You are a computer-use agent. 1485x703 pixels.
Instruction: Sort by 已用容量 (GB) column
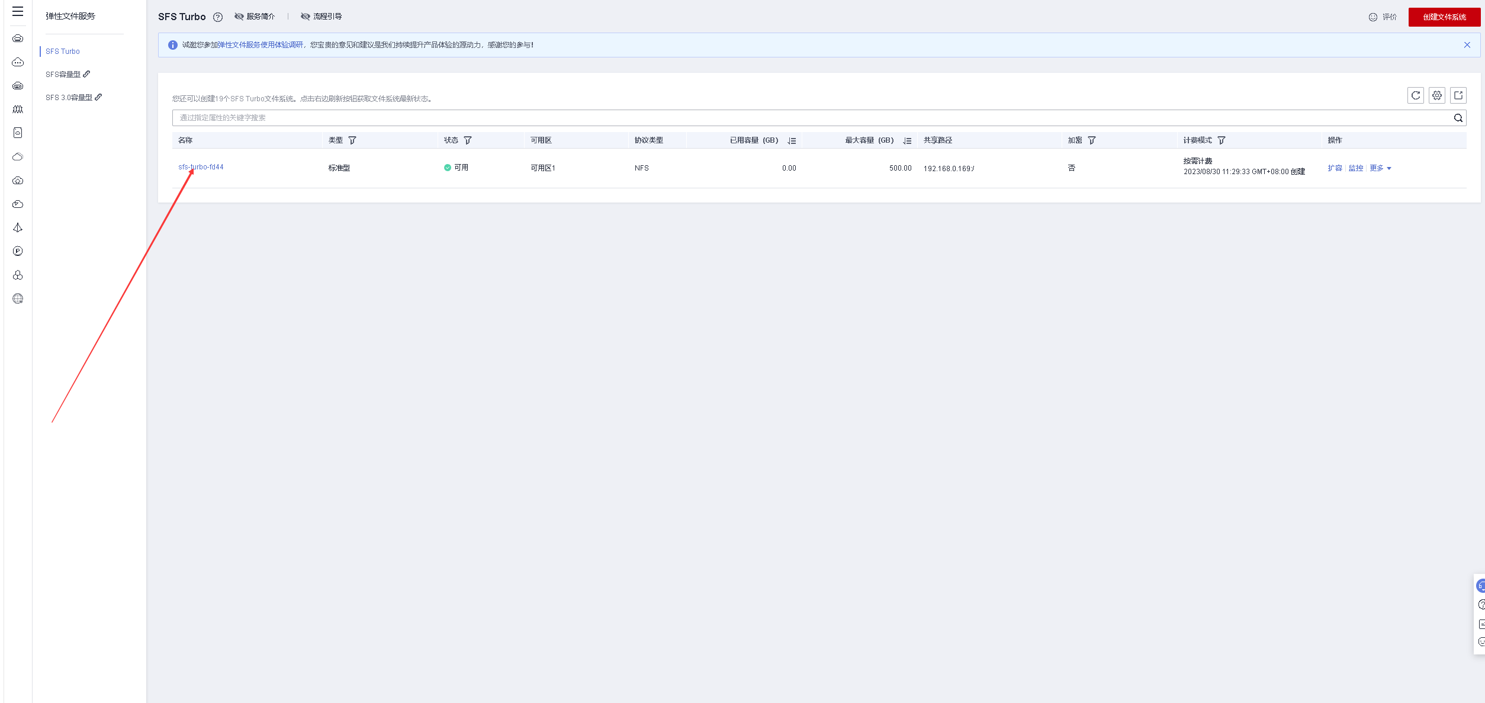pos(792,141)
